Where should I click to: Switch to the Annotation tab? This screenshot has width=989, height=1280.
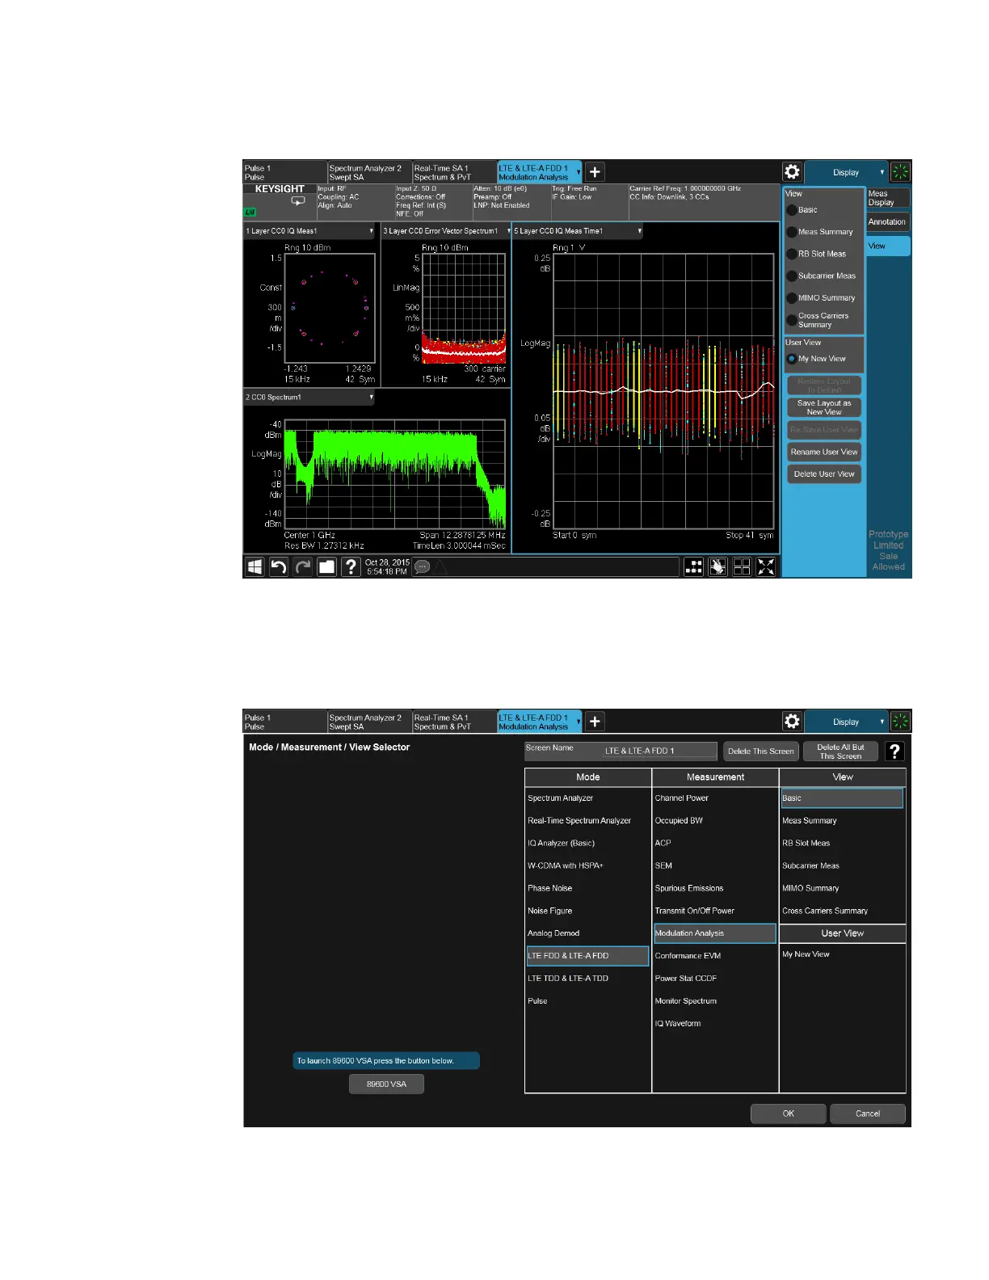click(x=887, y=222)
